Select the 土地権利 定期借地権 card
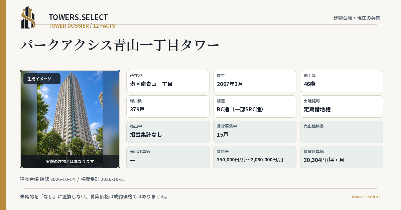 coord(342,106)
